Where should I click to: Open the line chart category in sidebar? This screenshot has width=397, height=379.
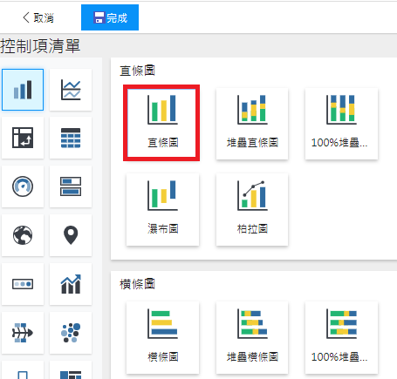pos(71,90)
